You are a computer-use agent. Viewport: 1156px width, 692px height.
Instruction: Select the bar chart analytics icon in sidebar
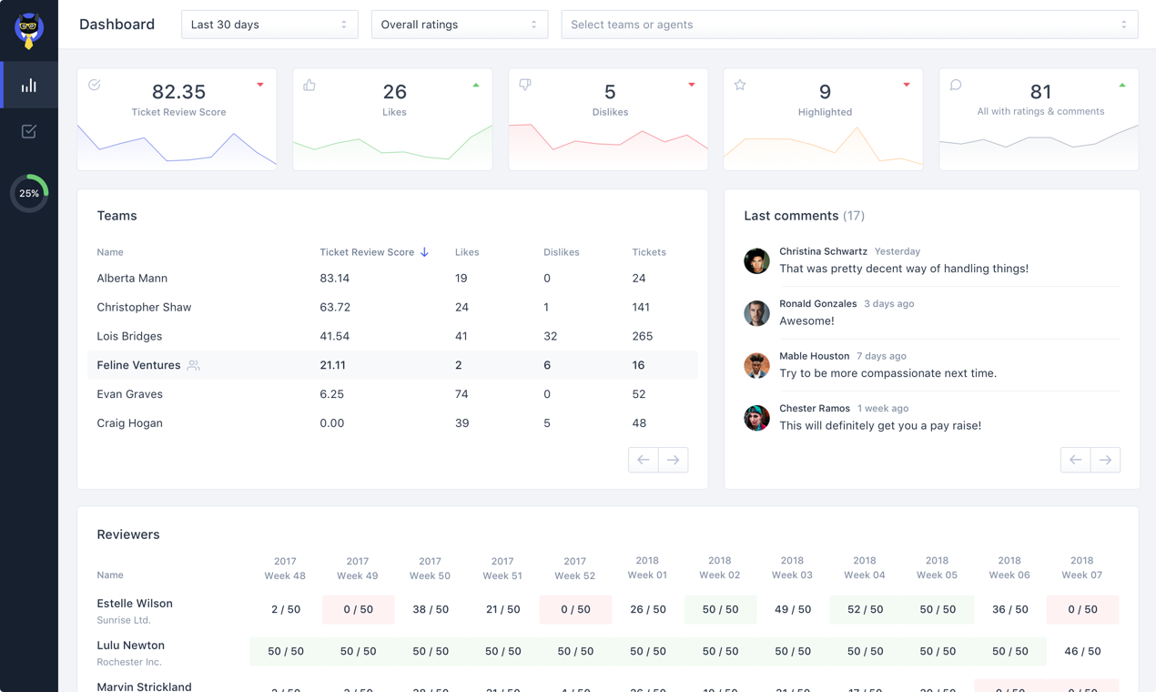tap(28, 85)
